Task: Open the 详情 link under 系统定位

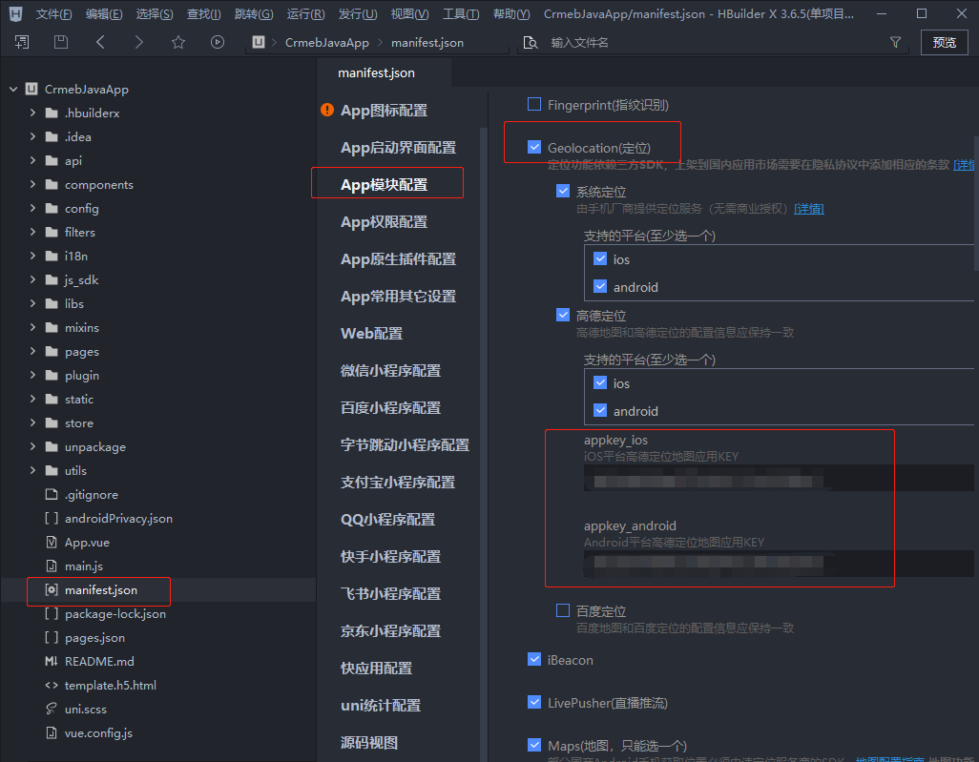Action: [808, 209]
